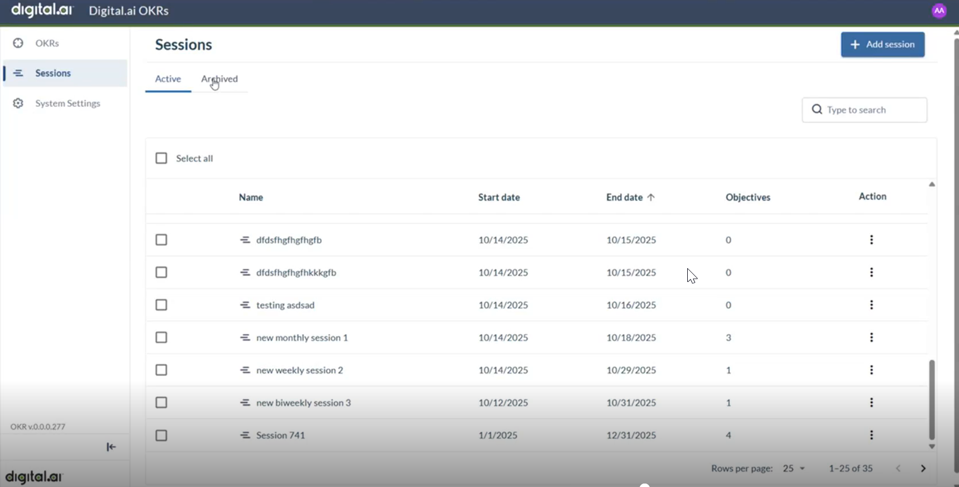Open System Settings in the sidebar

tap(68, 103)
